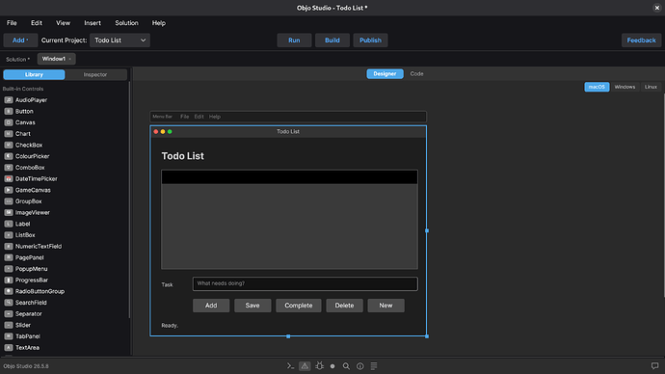Switch to the Solution tab

[17, 59]
